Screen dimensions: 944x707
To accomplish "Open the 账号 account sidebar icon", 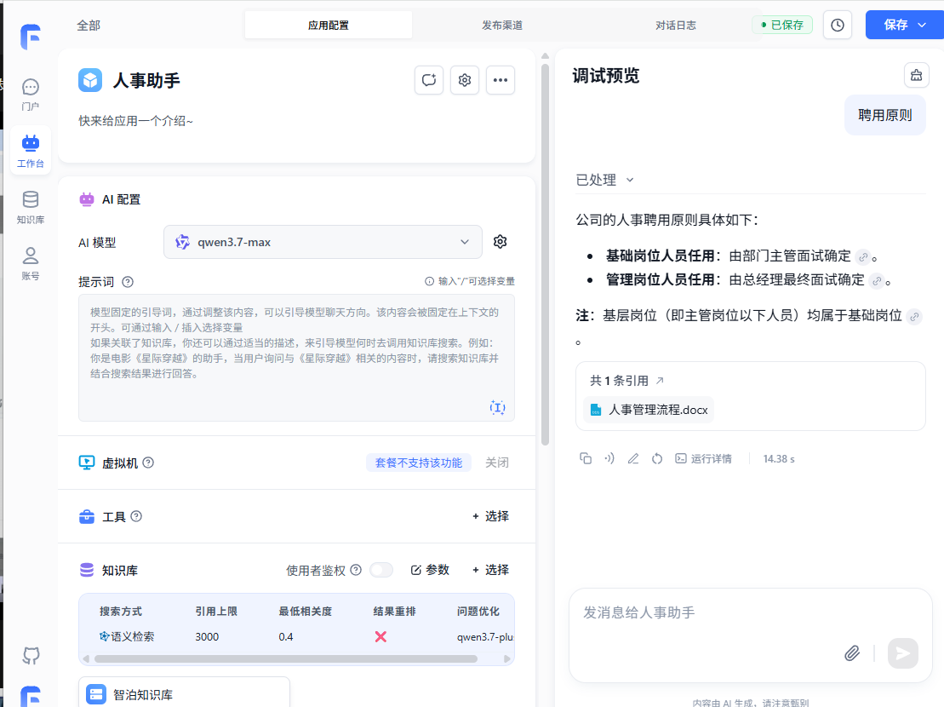I will 30,263.
